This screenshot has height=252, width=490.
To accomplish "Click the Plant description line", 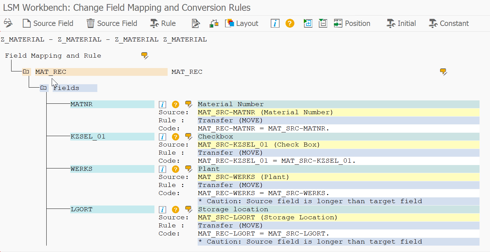I will [338, 169].
